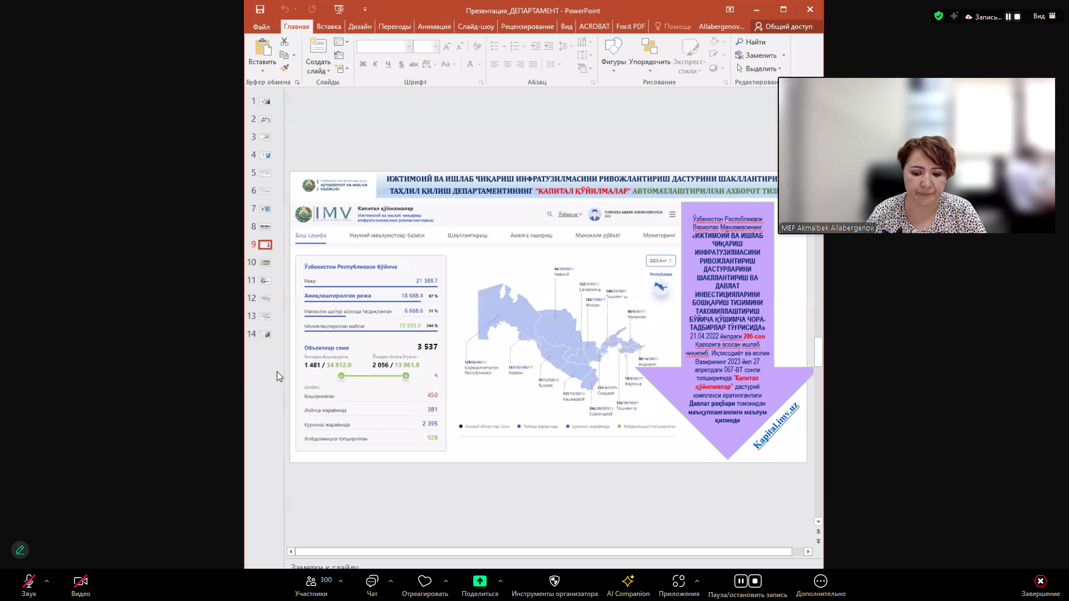Turn on camera with Видео button
Viewport: 1069px width, 601px height.
pos(81,585)
